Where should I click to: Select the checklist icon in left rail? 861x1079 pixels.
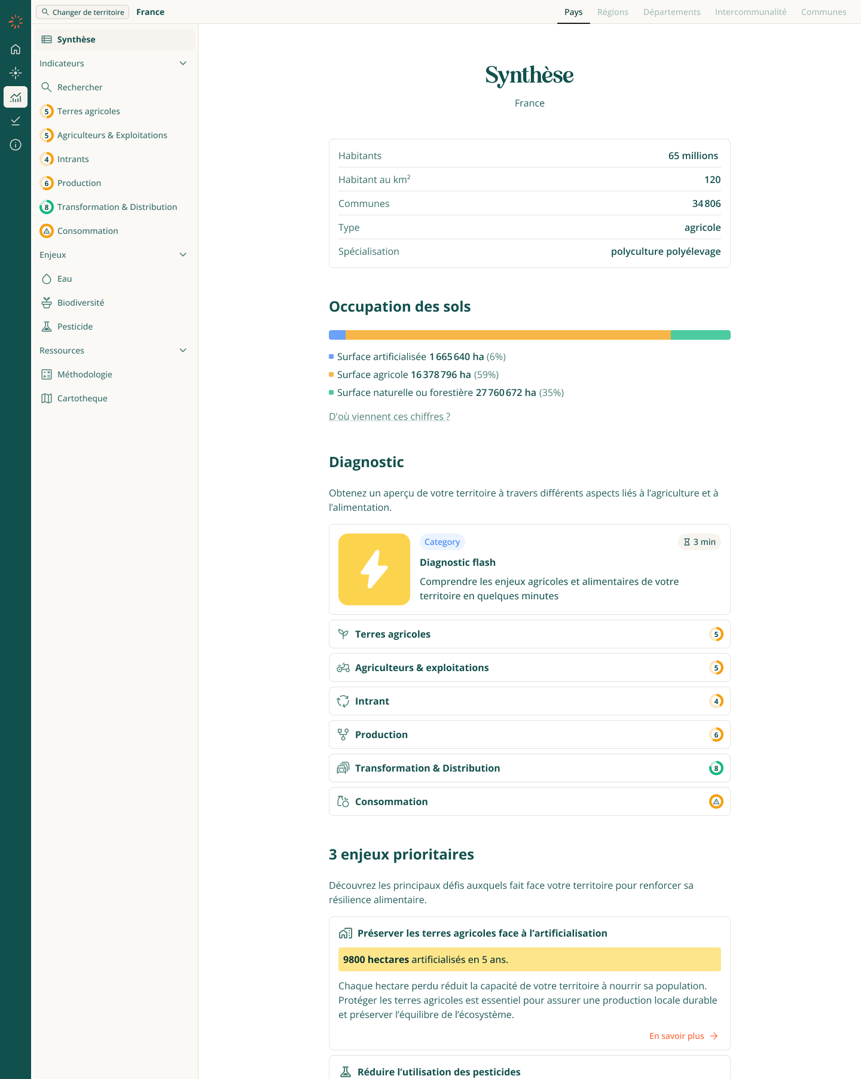point(16,121)
